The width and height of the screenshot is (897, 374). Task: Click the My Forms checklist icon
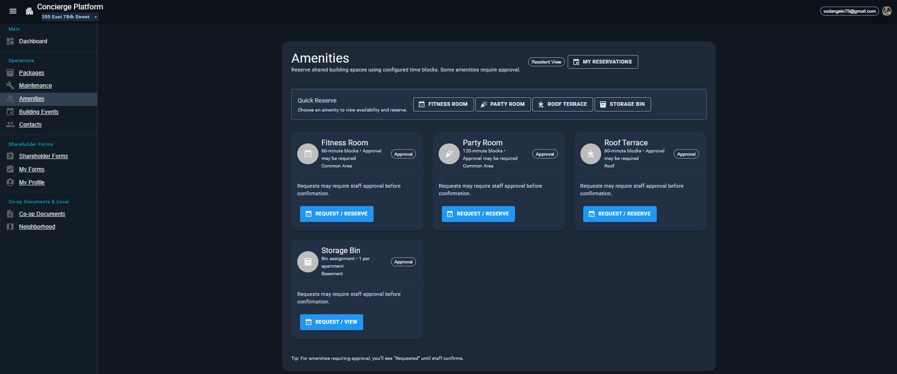coord(10,169)
